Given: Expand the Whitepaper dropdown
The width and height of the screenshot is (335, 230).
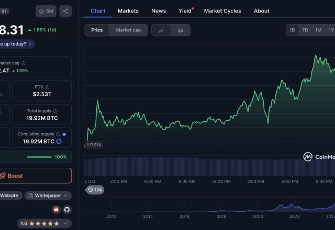Looking at the screenshot, I should point(48,195).
